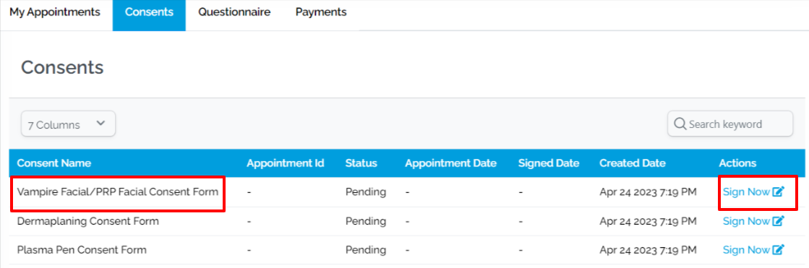This screenshot has height=268, width=809.
Task: Go to the Payments tab
Action: tap(321, 12)
